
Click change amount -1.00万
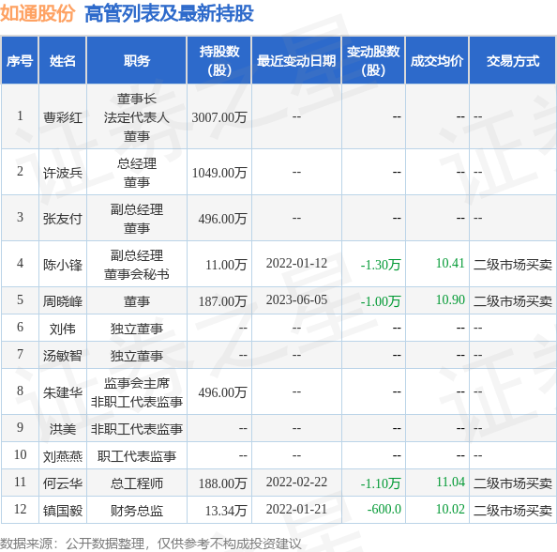pyautogui.click(x=381, y=301)
